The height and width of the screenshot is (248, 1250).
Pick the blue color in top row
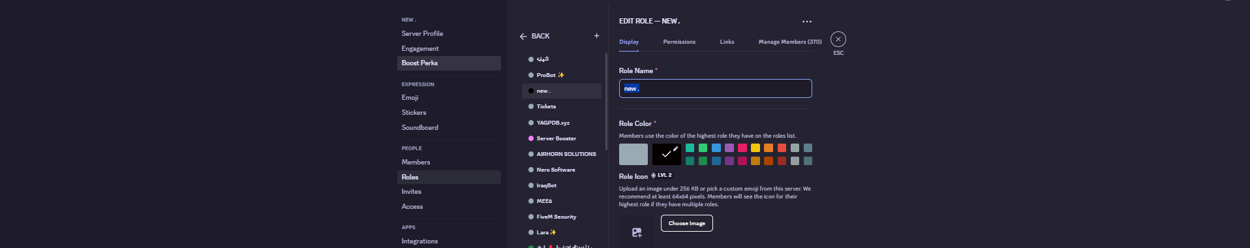point(716,148)
